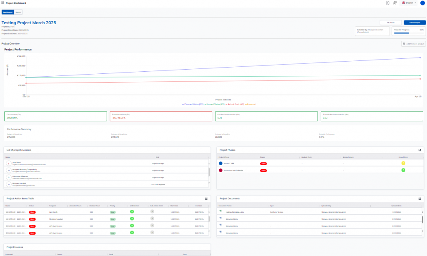Click project members list scrollbar
Image resolution: width=427 pixels, height=256 pixels.
pyautogui.click(x=209, y=172)
